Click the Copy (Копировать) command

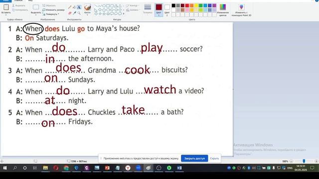[x=19, y=10]
